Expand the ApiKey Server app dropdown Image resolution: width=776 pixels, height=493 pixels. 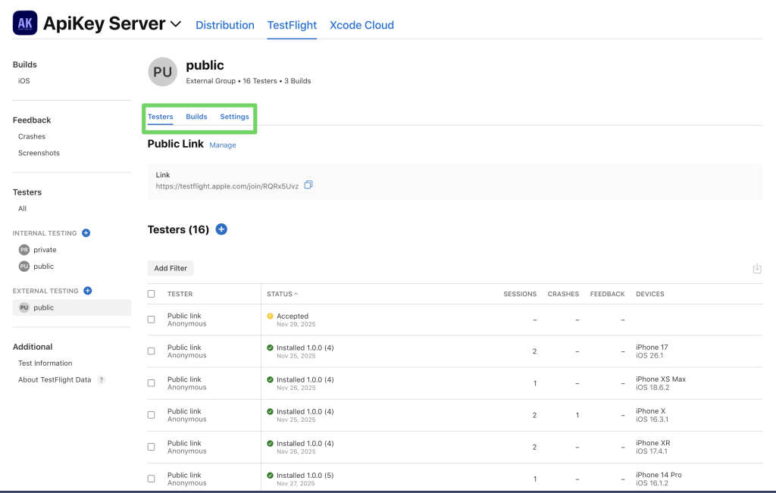click(176, 24)
